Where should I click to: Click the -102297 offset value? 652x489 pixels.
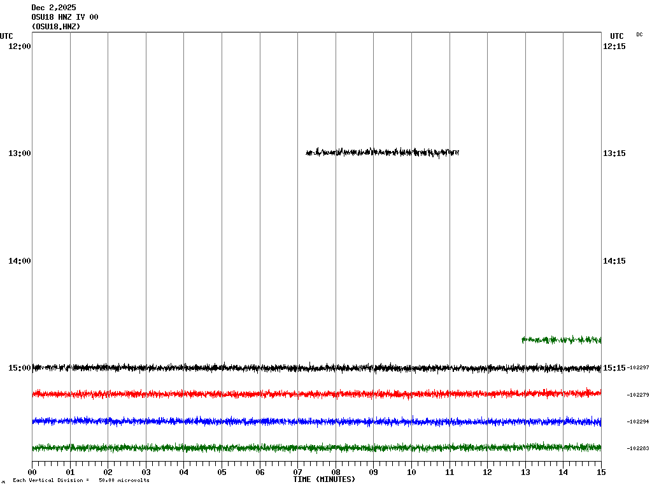coord(637,368)
